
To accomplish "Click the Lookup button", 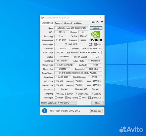I will [x=96, y=28].
